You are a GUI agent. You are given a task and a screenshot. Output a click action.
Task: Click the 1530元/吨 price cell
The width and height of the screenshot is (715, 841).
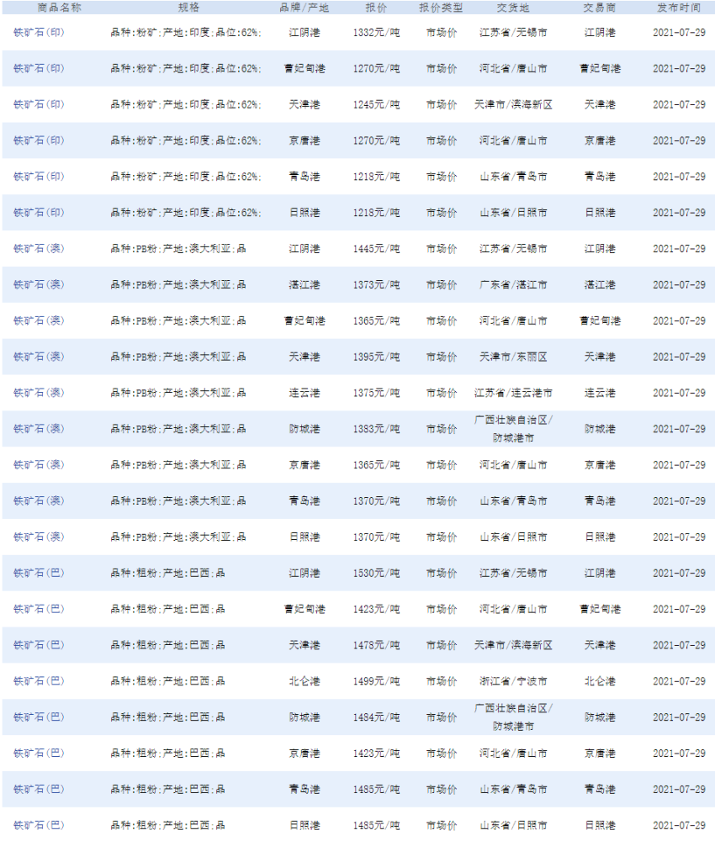pyautogui.click(x=376, y=574)
